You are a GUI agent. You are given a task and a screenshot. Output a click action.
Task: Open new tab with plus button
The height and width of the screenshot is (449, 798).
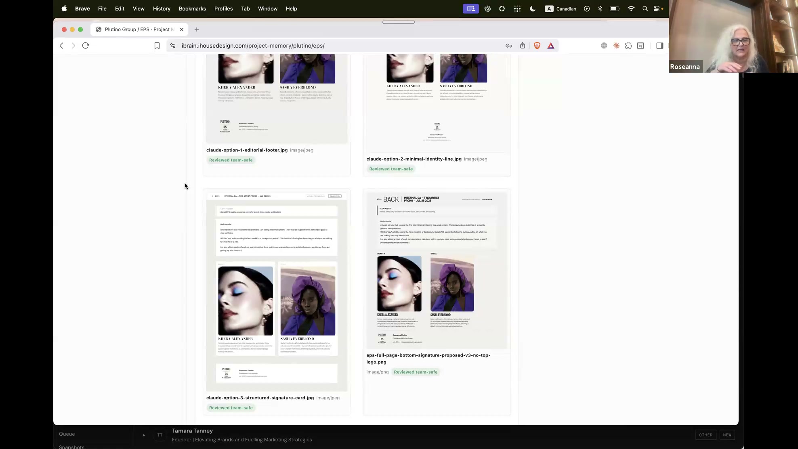[197, 29]
